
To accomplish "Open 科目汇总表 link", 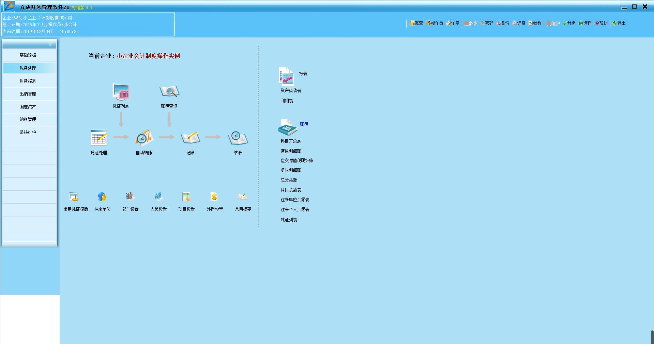I will point(291,141).
